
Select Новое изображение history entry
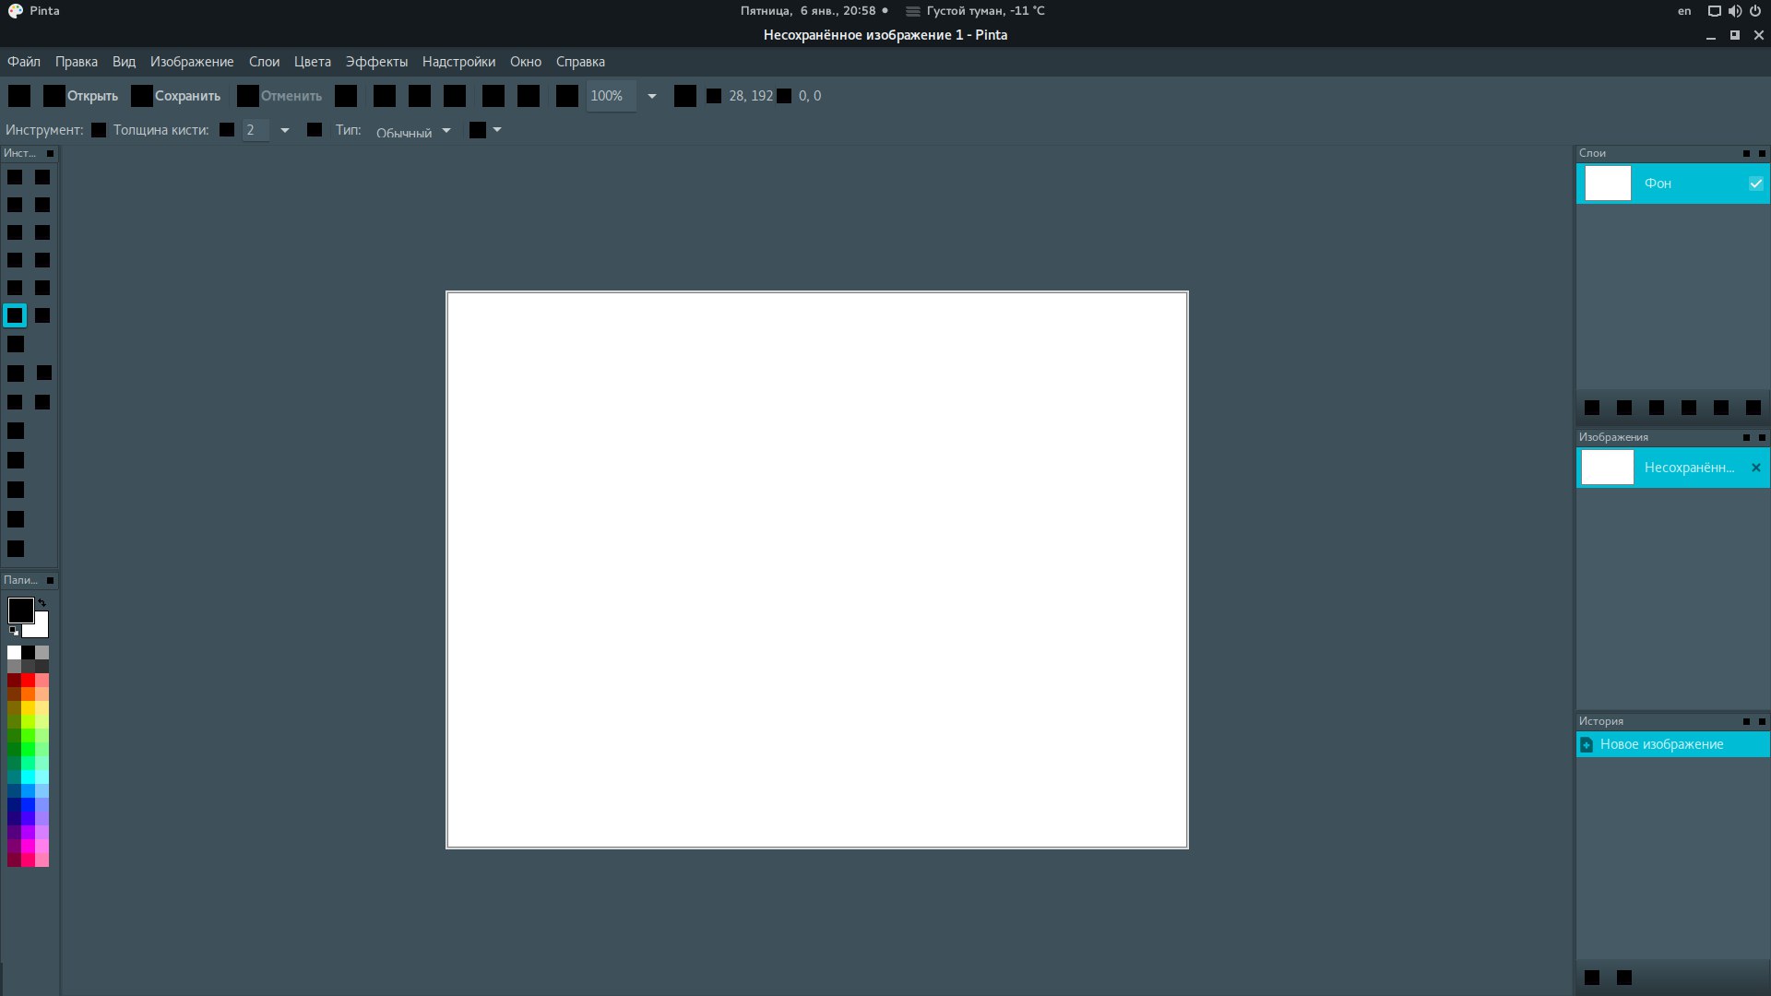[1672, 744]
